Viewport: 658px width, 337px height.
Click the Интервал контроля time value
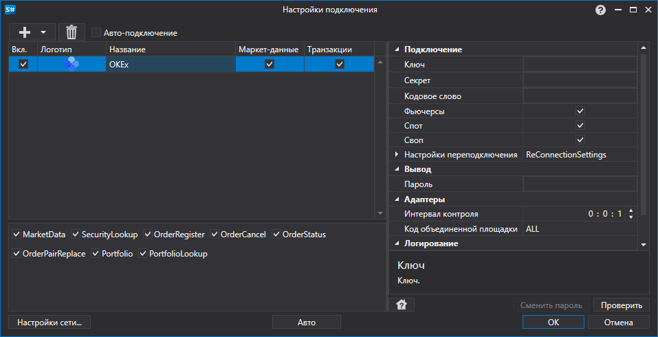coord(604,214)
